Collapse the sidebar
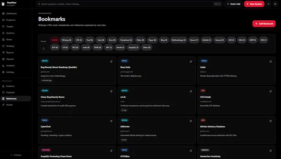281x159 pixels. 16,155
